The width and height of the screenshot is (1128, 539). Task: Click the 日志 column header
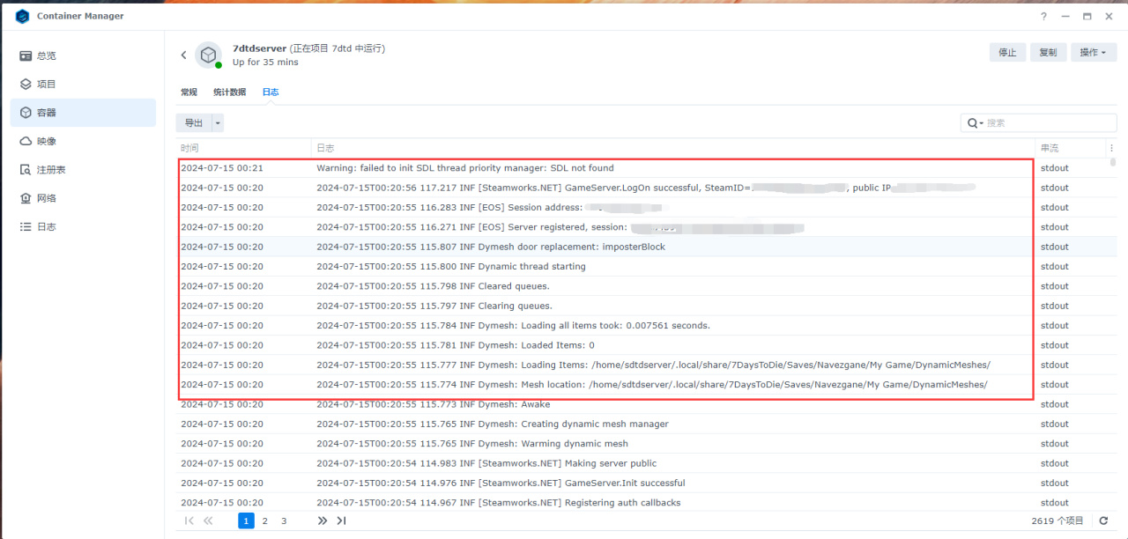[673, 148]
